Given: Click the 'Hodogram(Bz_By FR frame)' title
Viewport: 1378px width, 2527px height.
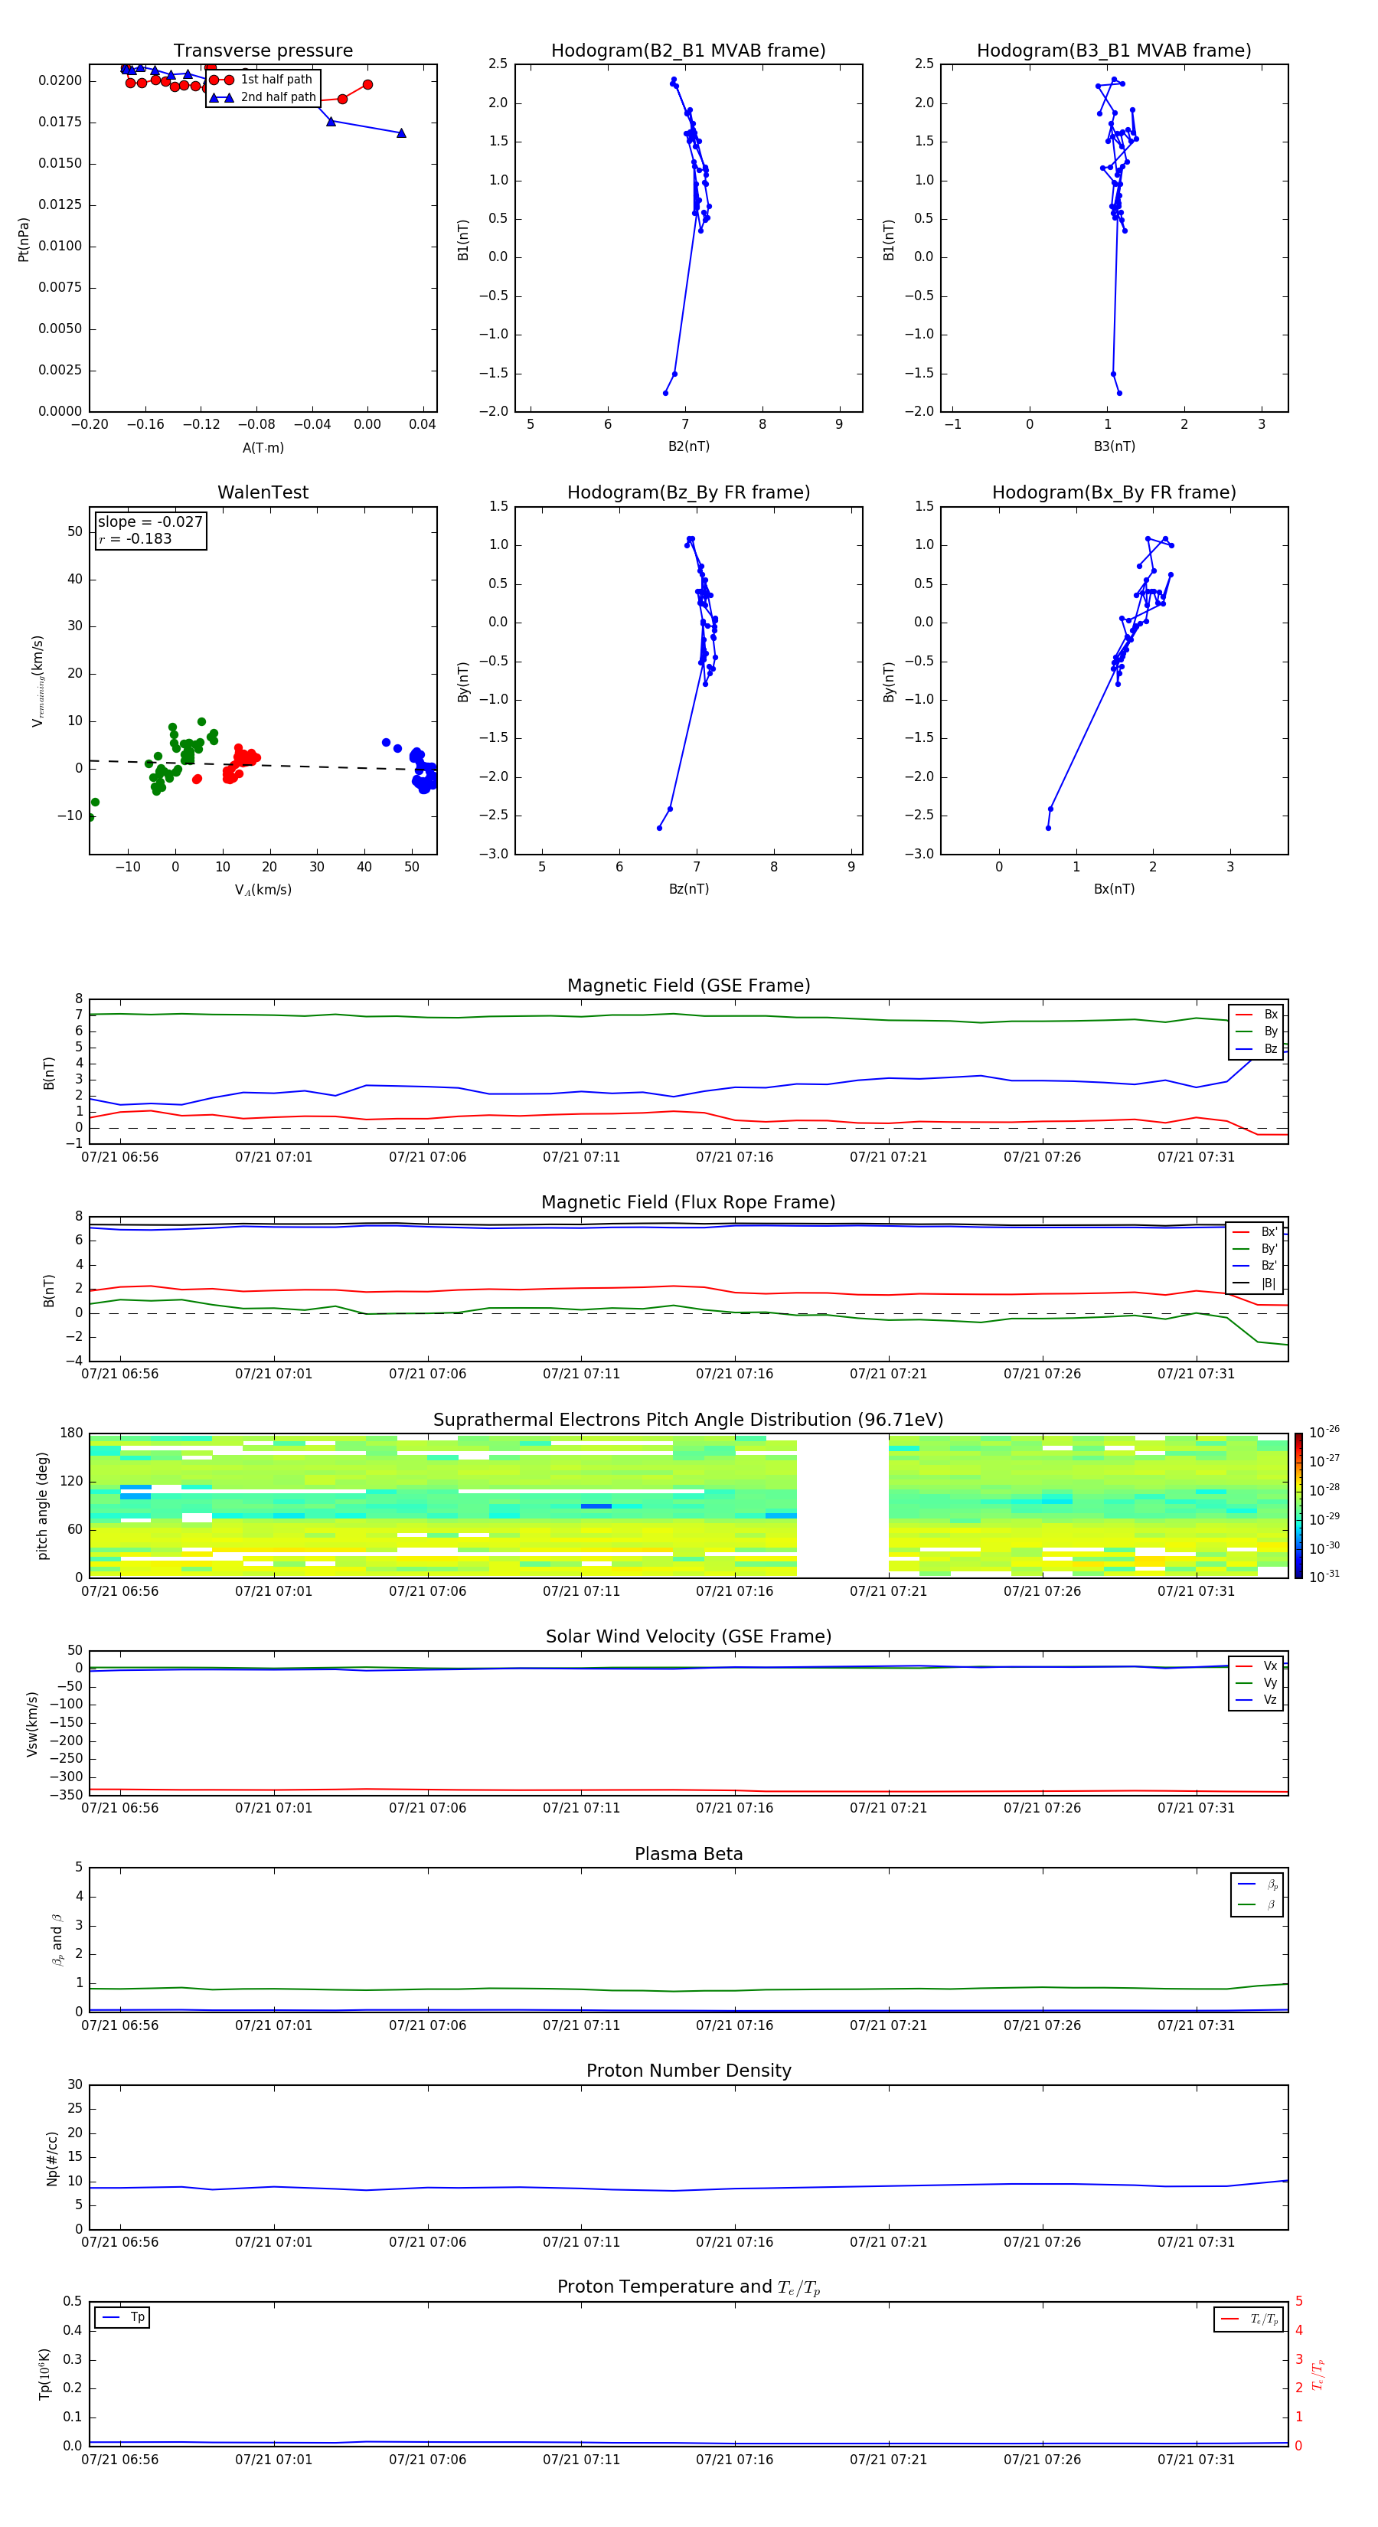Looking at the screenshot, I should point(688,492).
